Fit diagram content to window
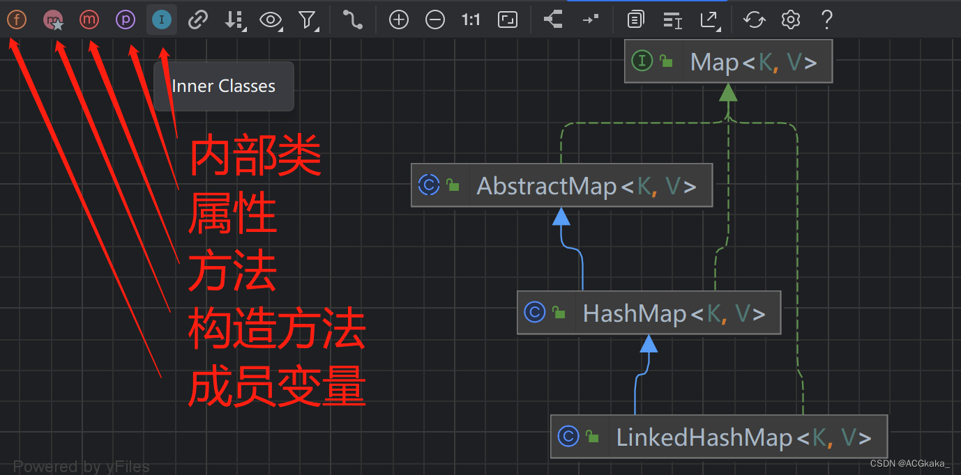Viewport: 961px width, 475px height. (508, 20)
